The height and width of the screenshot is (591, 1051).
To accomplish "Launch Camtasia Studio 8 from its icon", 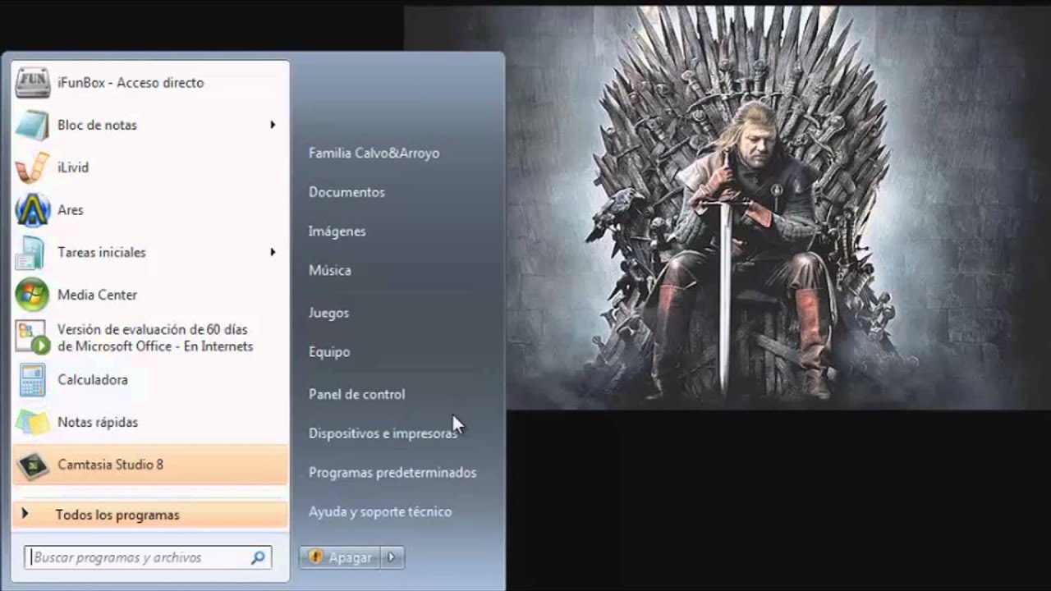I will 33,465.
